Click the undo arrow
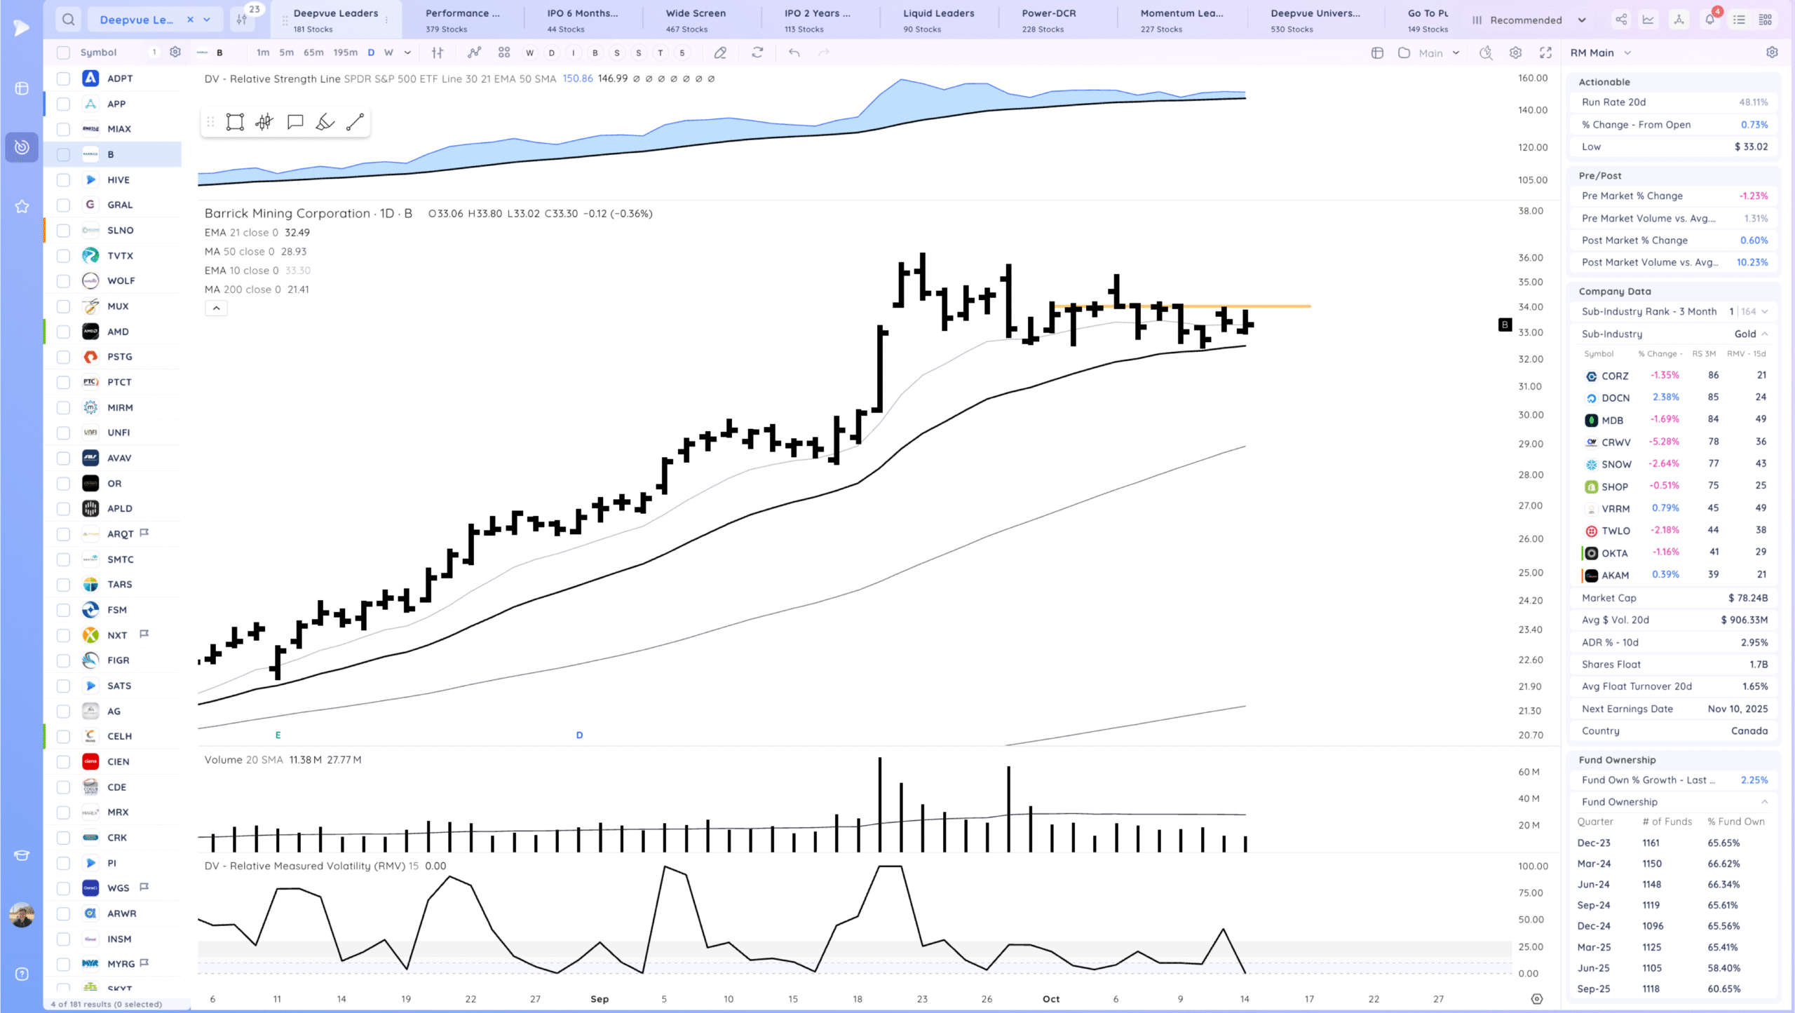1795x1013 pixels. 794,53
